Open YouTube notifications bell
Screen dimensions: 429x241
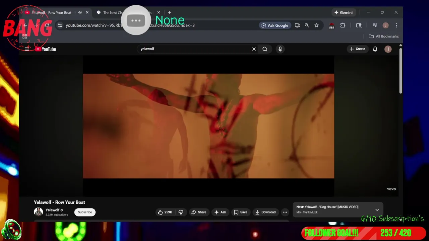tap(375, 49)
